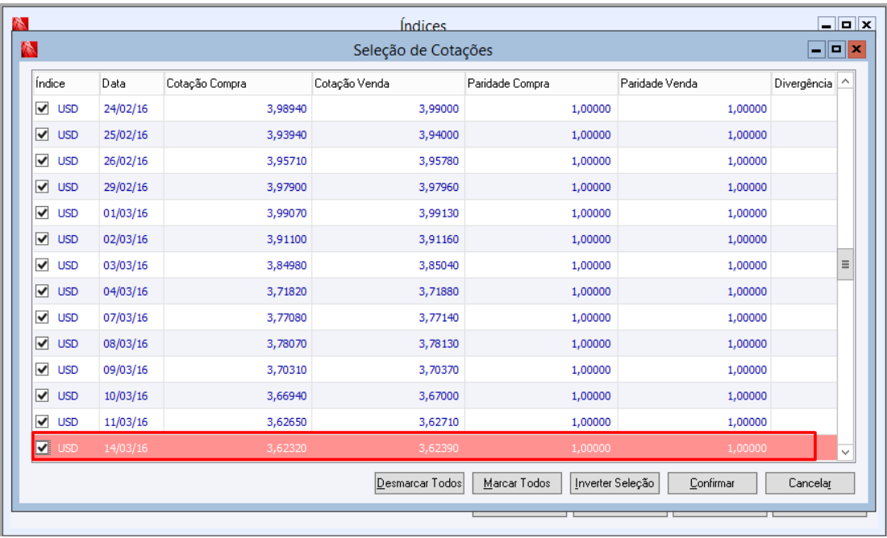Uncheck the 07/03/16 quotation checkbox
Image resolution: width=887 pixels, height=538 pixels.
(42, 317)
